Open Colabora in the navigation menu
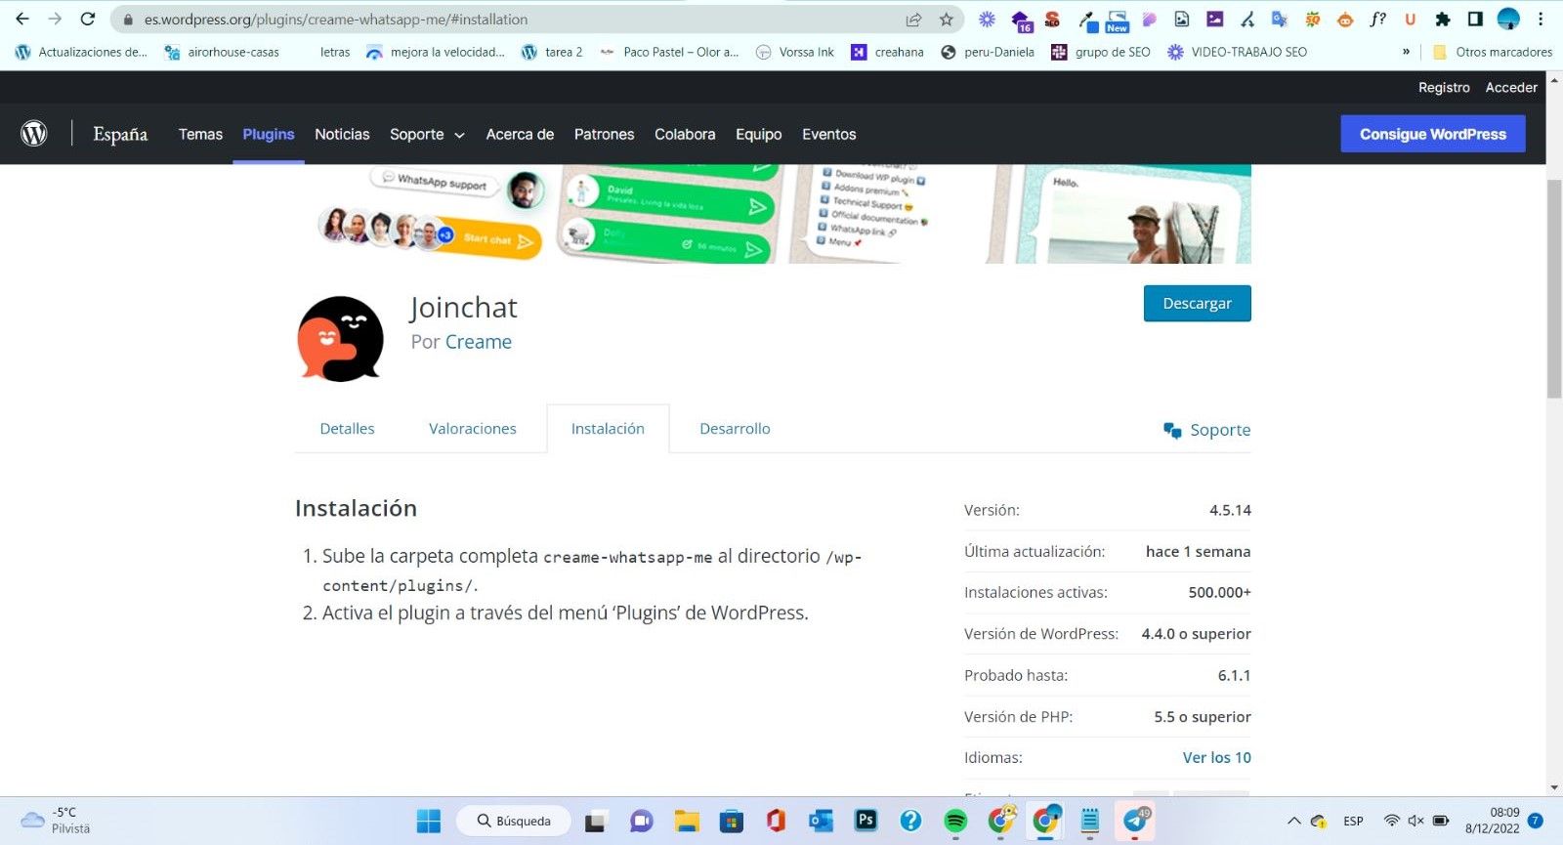This screenshot has width=1563, height=845. 685,134
